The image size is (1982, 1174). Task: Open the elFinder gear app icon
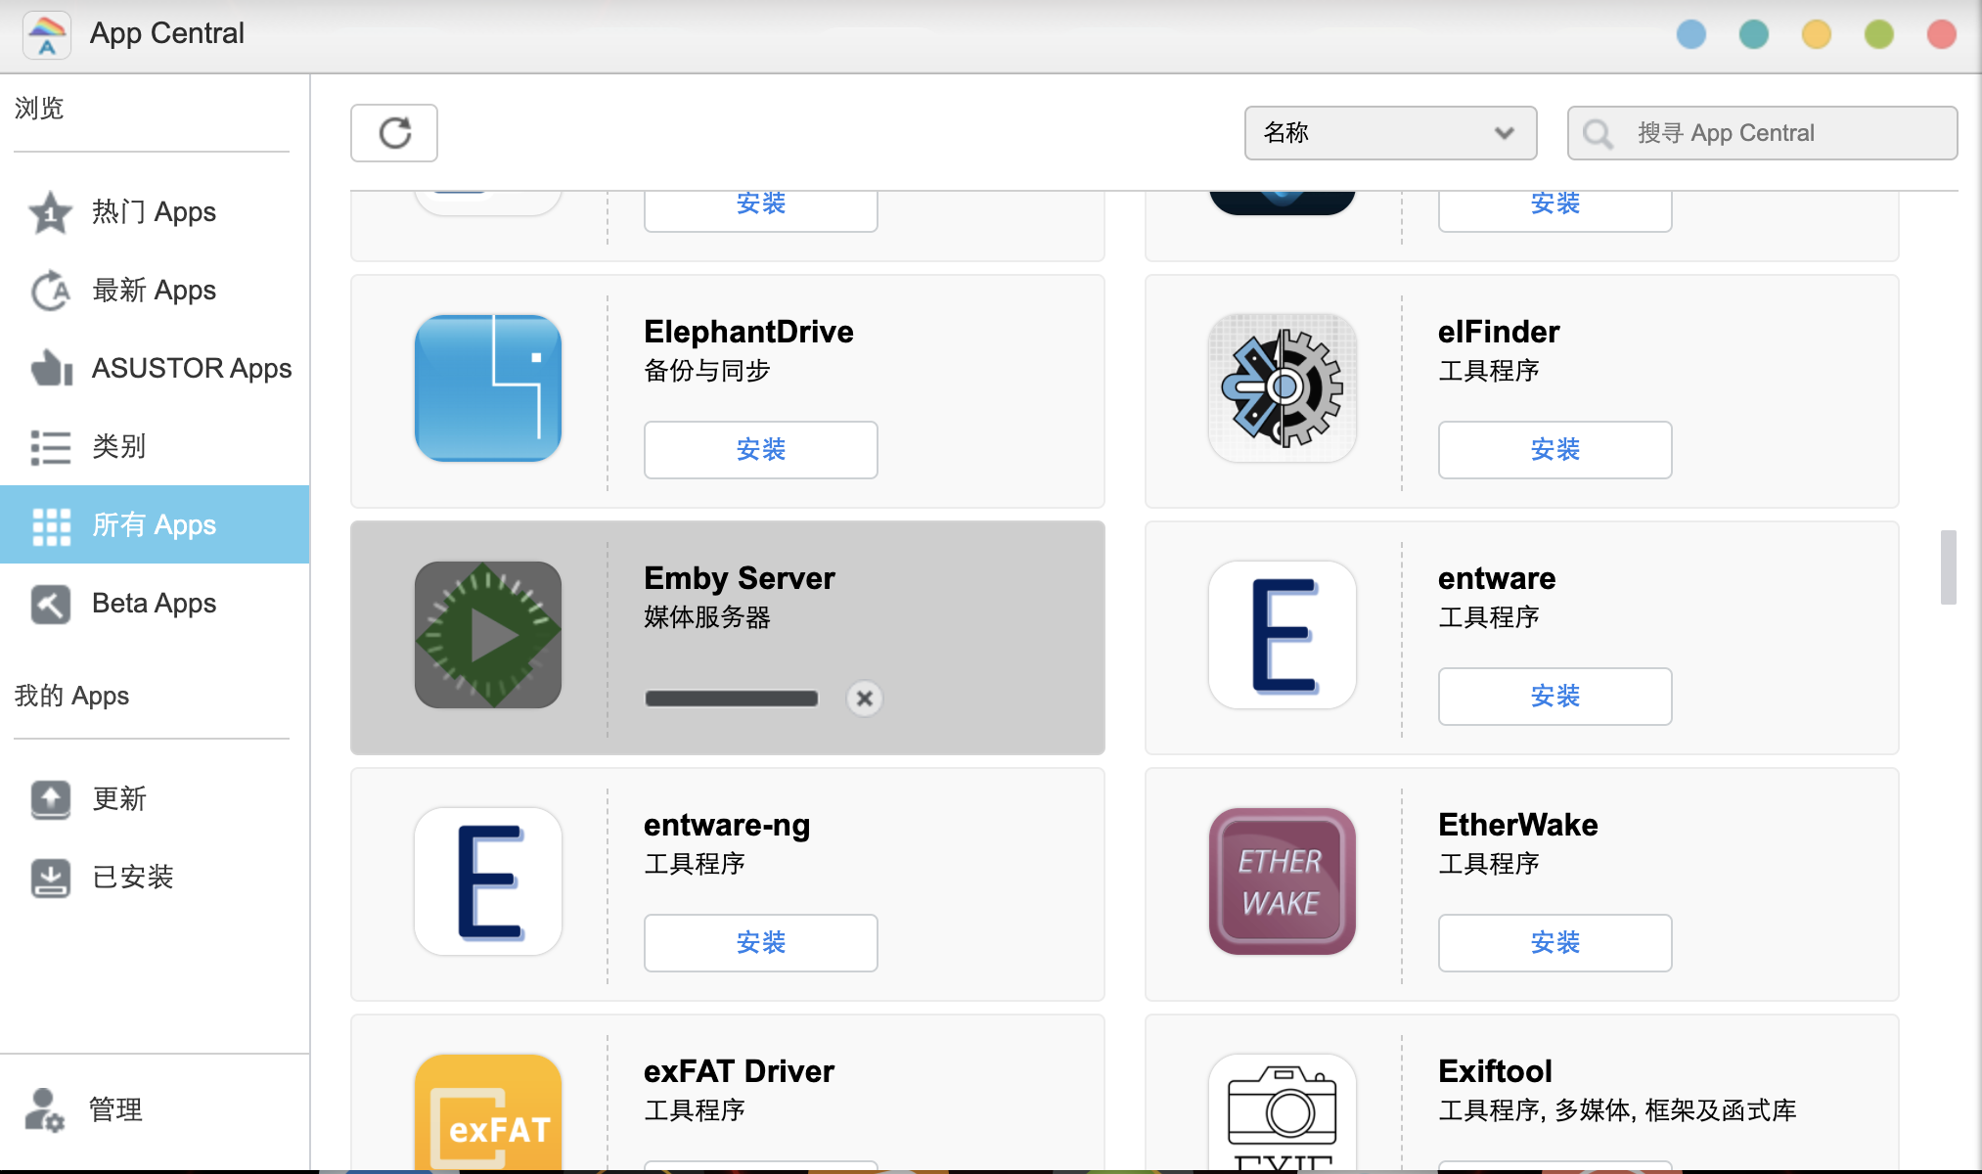click(x=1283, y=387)
